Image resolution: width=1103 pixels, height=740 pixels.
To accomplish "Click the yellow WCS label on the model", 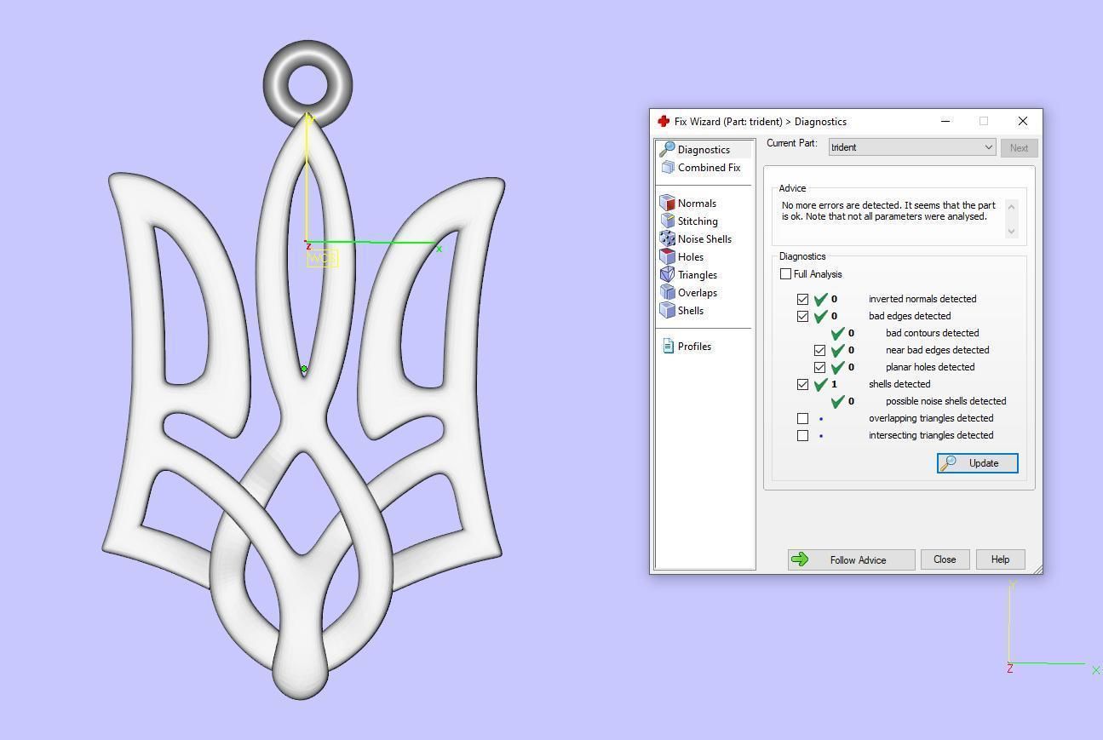I will (323, 258).
